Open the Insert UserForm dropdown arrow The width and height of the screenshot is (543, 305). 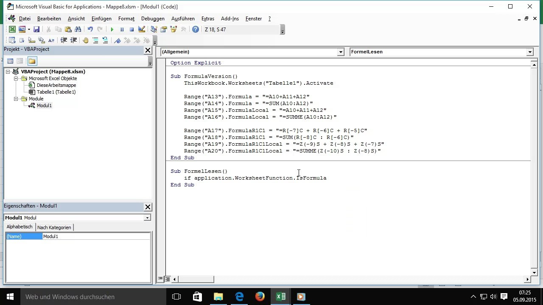coord(29,29)
